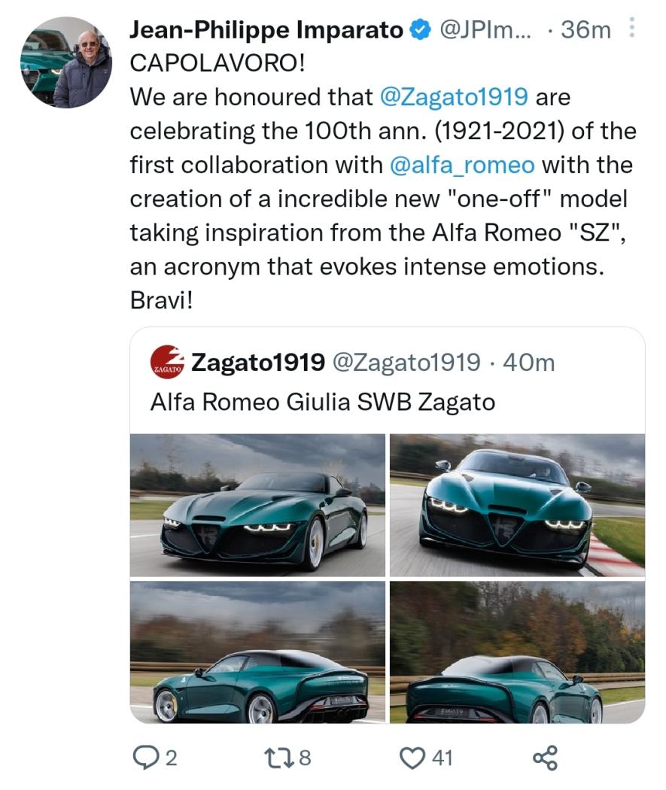Like the tweet with the heart icon

412,757
